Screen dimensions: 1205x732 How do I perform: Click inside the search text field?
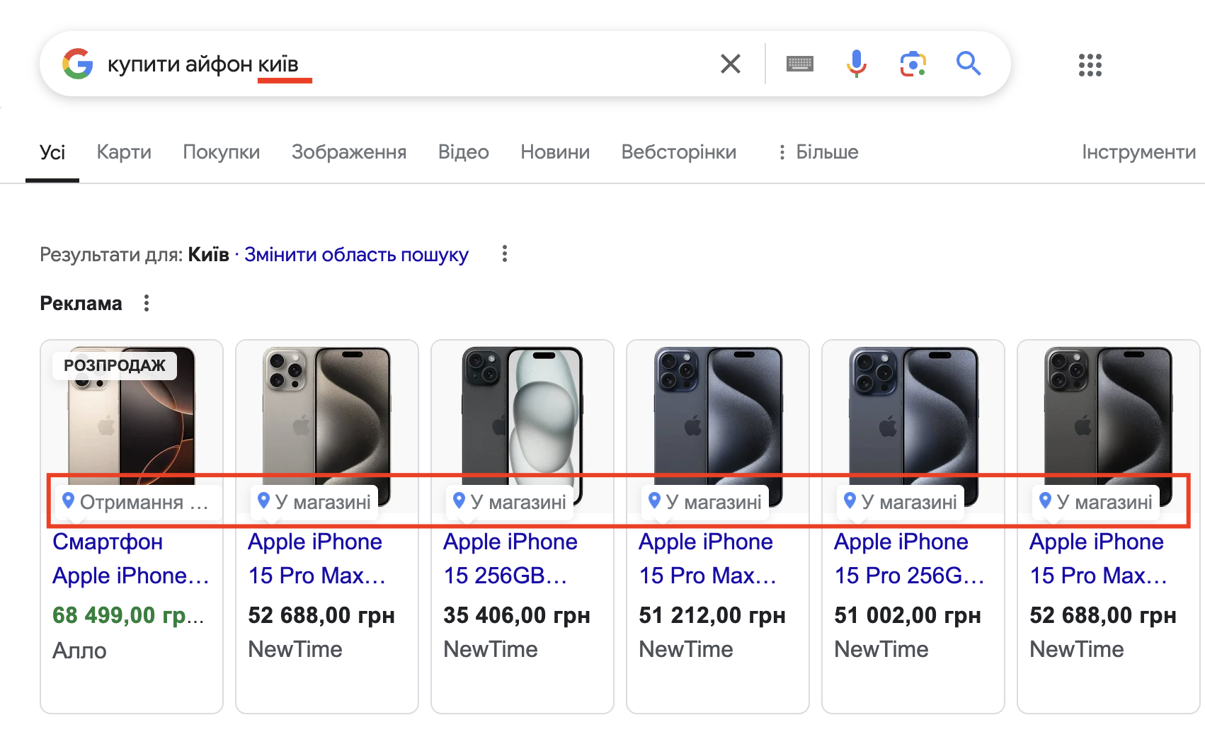(x=404, y=64)
